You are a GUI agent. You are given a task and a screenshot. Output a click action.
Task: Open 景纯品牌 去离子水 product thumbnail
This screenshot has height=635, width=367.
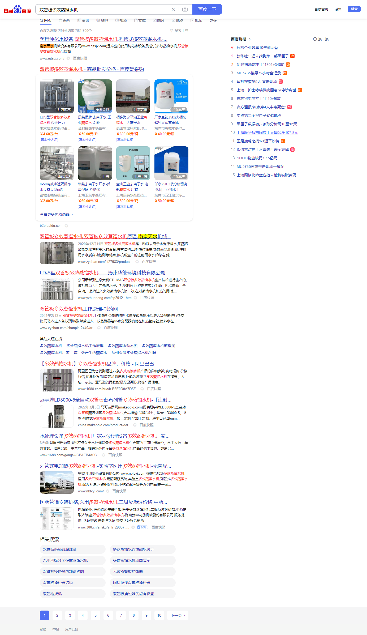click(95, 96)
